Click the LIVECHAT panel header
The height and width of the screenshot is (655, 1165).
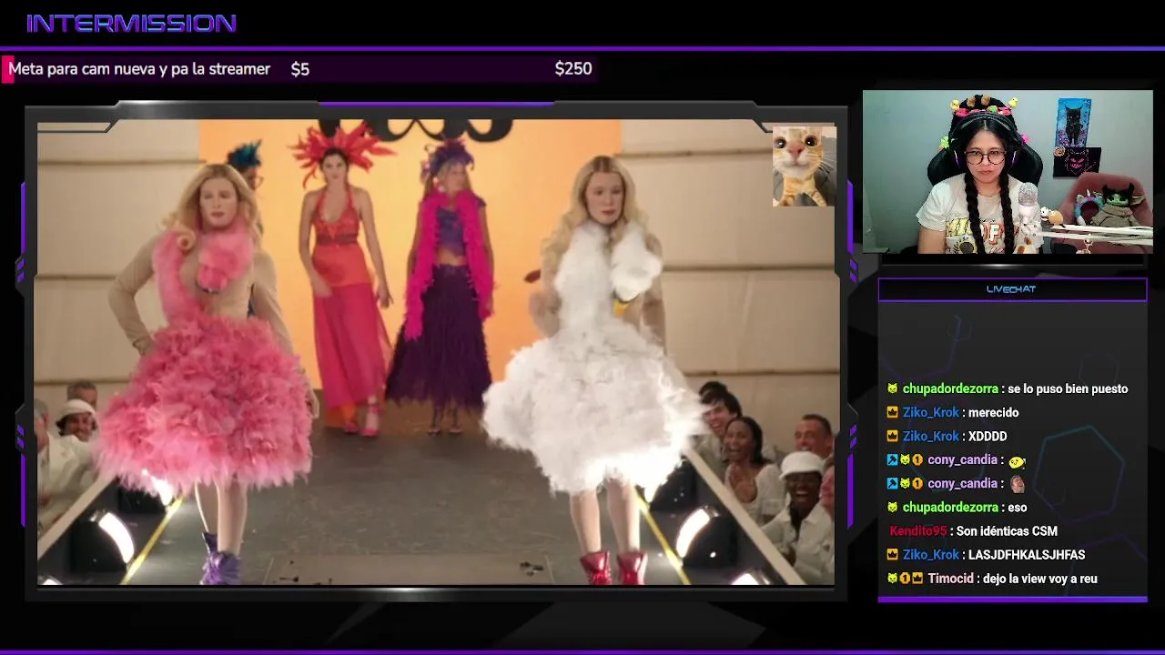tap(1011, 289)
